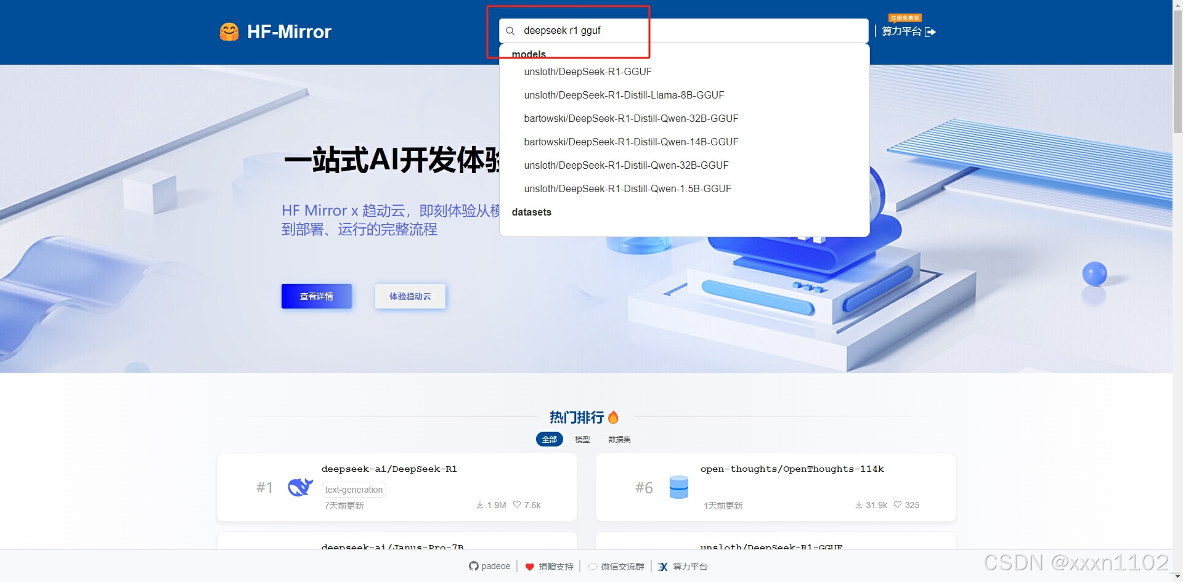Click the red heart donation icon
Image resolution: width=1183 pixels, height=582 pixels.
pos(529,567)
